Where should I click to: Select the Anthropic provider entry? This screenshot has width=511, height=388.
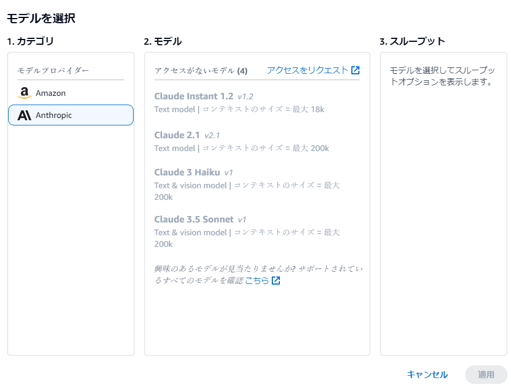click(71, 115)
